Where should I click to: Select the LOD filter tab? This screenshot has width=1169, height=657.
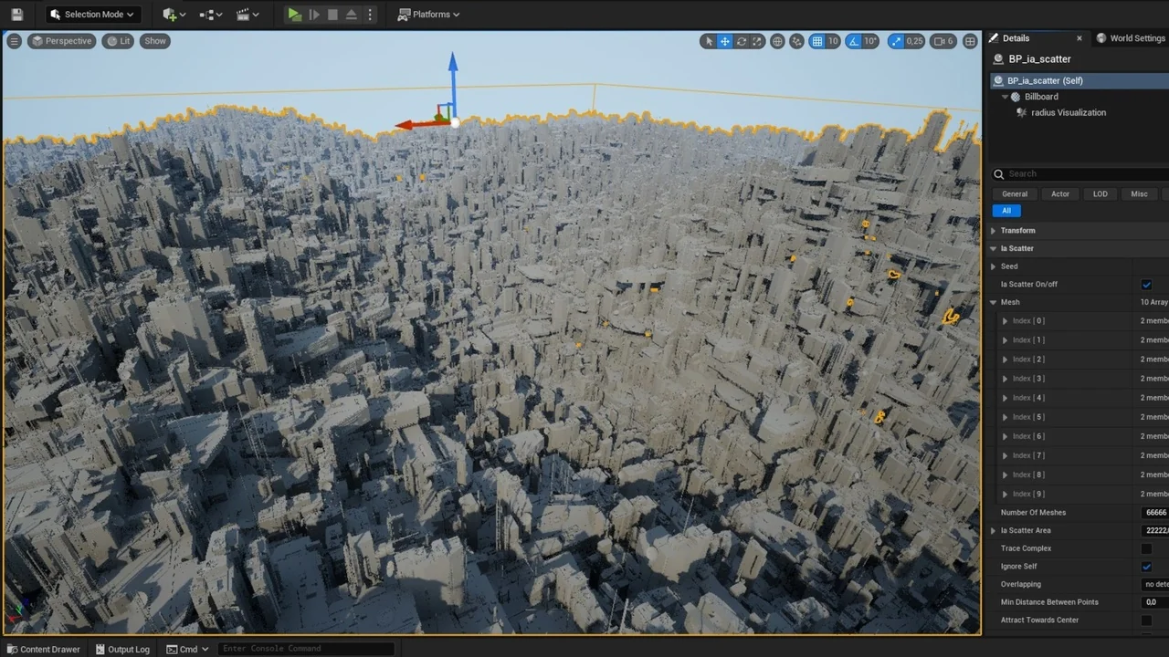click(1100, 194)
